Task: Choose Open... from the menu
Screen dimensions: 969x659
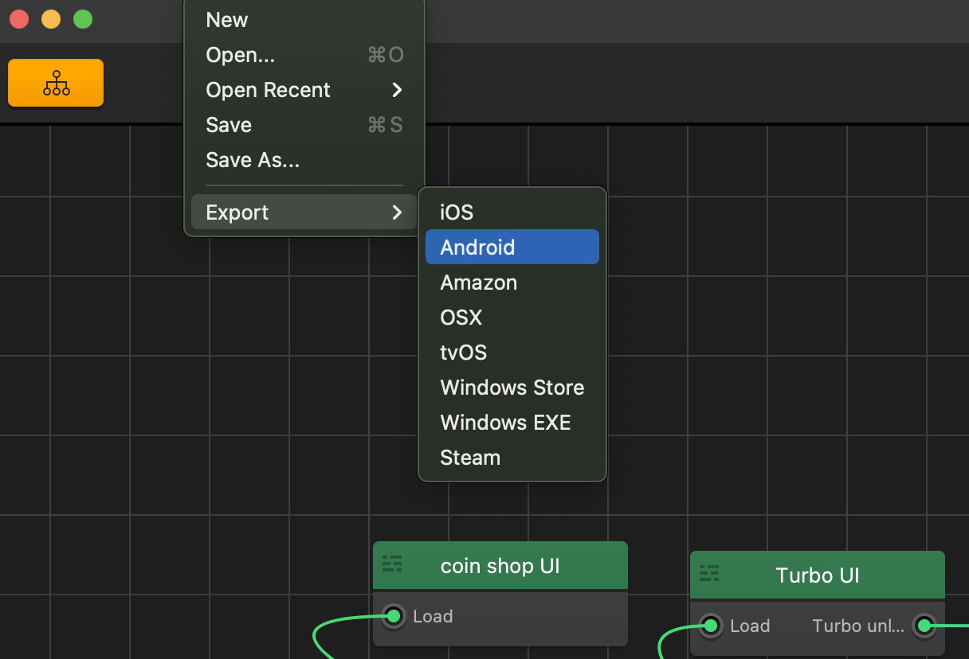Action: pyautogui.click(x=304, y=55)
